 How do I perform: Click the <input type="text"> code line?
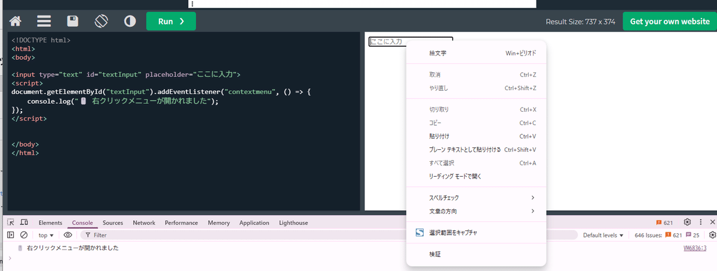(x=125, y=75)
